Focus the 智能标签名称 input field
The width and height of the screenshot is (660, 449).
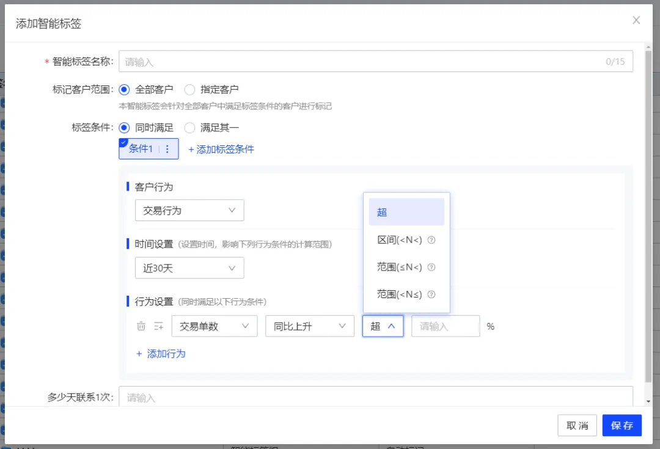(376, 62)
